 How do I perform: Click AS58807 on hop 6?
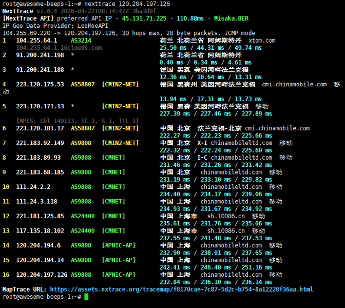click(83, 128)
